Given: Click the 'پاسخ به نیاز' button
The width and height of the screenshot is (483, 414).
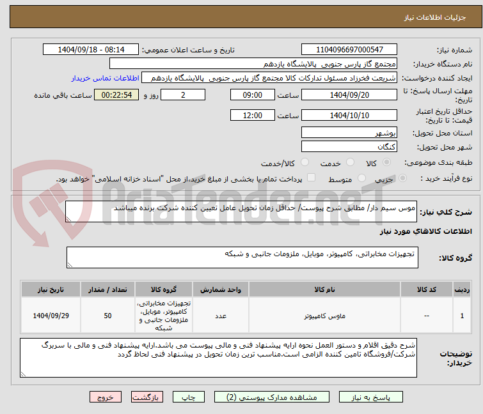Looking at the screenshot, I should 371,397.
